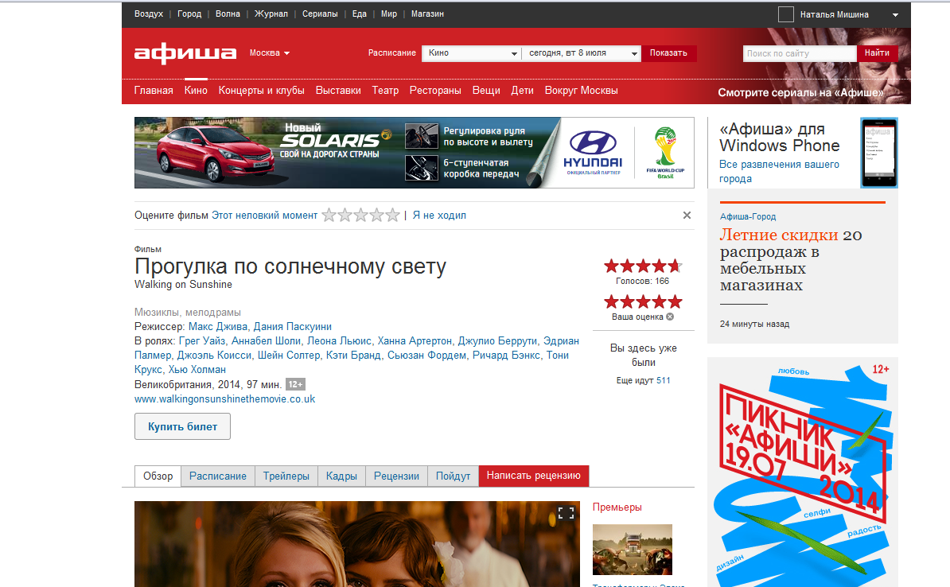Open the Летние скидки article headline
This screenshot has height=587, width=950.
click(791, 259)
